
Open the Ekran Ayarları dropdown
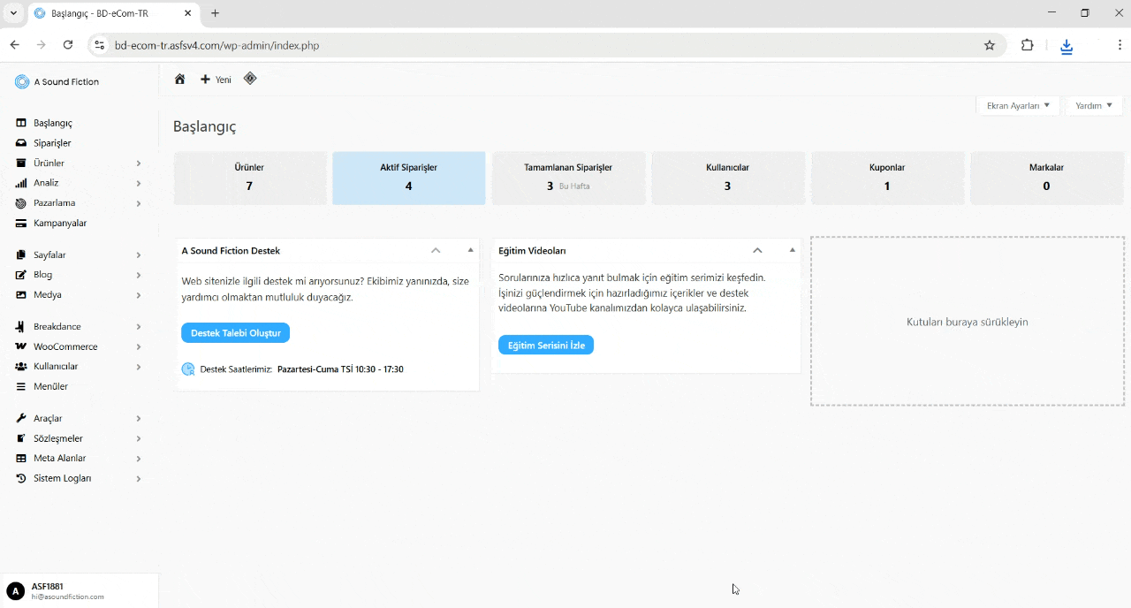click(1018, 105)
